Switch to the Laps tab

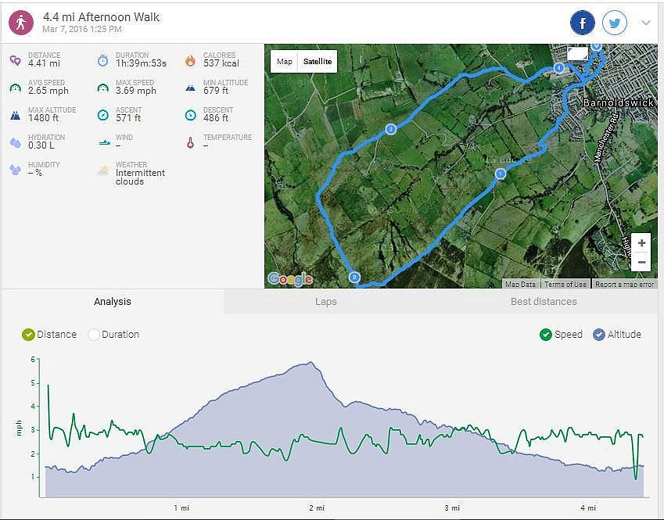pos(326,302)
